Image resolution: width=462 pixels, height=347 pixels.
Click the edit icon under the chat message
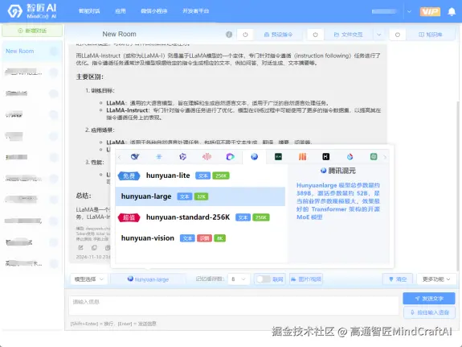80,247
